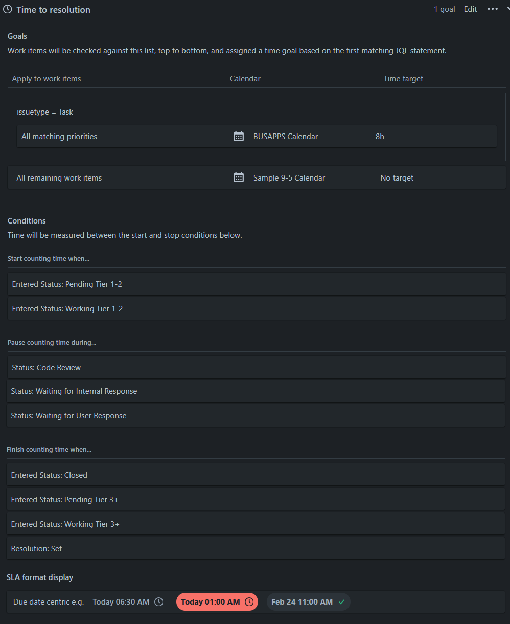Click the clock icon beside Time to resolution
This screenshot has height=624, width=510.
8,9
